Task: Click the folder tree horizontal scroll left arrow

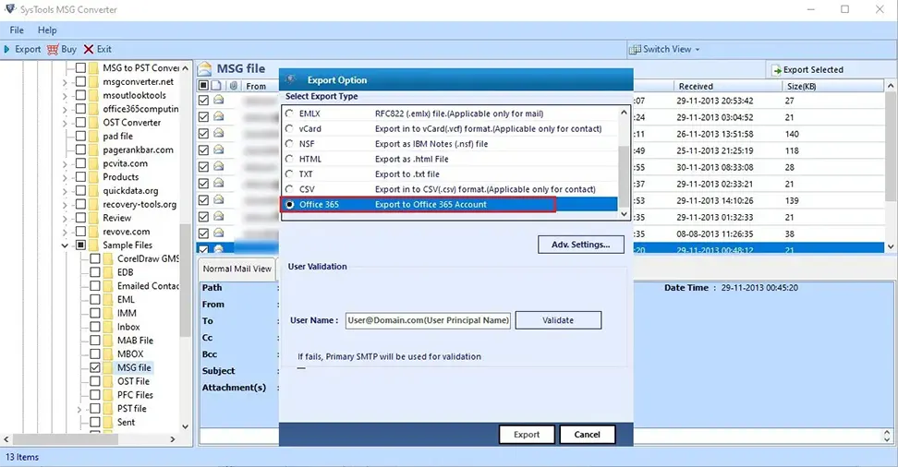Action: point(6,439)
